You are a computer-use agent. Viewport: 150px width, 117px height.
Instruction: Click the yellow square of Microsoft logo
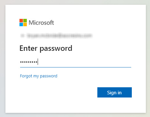[x=25, y=24]
